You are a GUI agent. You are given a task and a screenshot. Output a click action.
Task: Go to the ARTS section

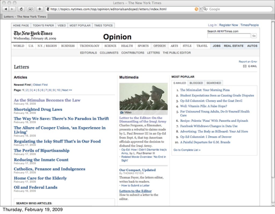(x=174, y=46)
